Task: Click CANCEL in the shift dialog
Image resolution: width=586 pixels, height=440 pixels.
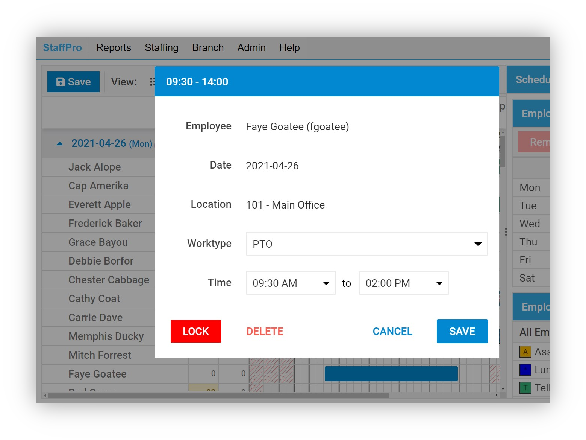Action: point(392,331)
